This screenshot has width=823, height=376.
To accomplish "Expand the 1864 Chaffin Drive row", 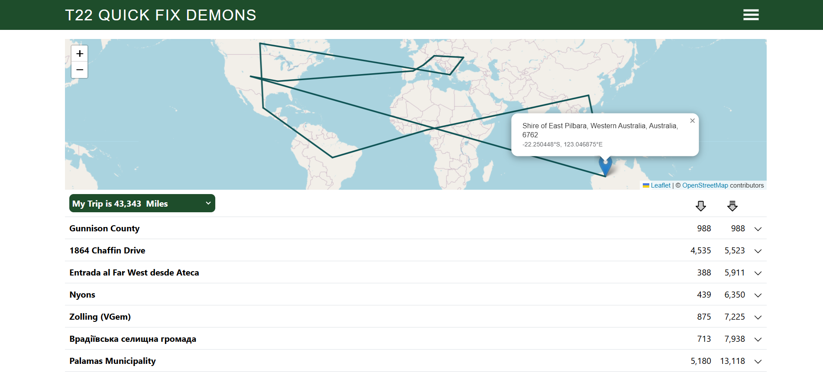I will (x=758, y=251).
